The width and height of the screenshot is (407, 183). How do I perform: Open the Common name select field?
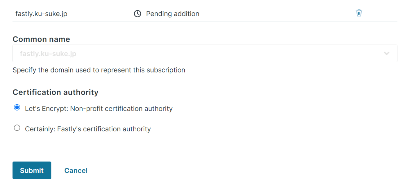pyautogui.click(x=205, y=53)
